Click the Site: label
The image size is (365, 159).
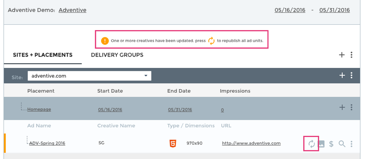click(x=17, y=77)
